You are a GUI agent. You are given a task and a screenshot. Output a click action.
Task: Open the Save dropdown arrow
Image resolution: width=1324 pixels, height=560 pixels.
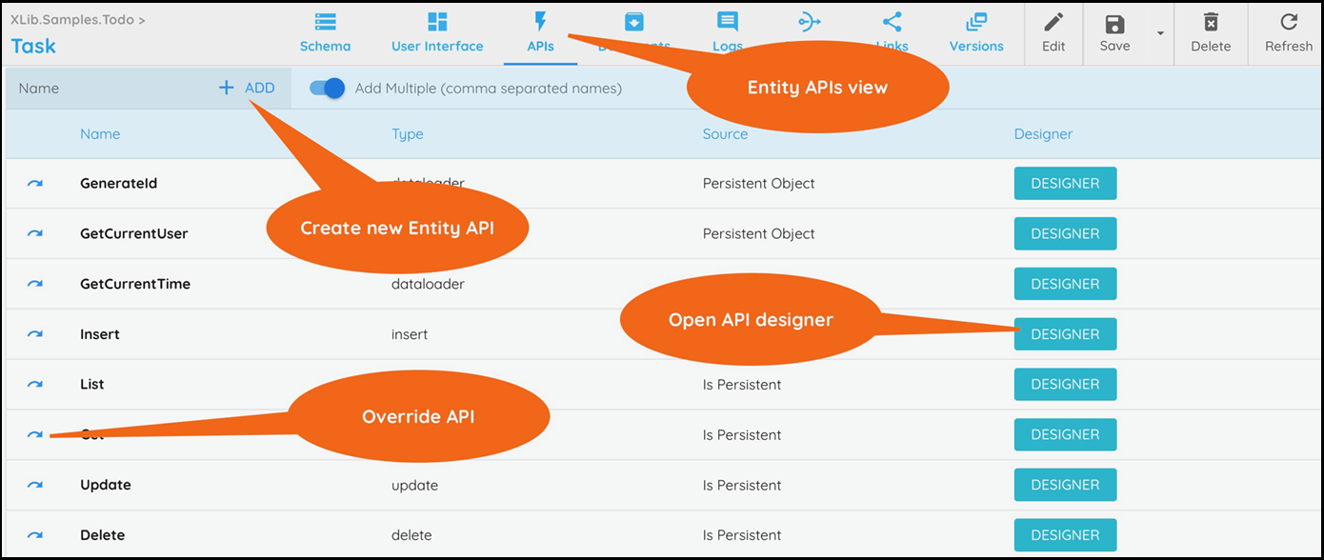click(x=1160, y=33)
